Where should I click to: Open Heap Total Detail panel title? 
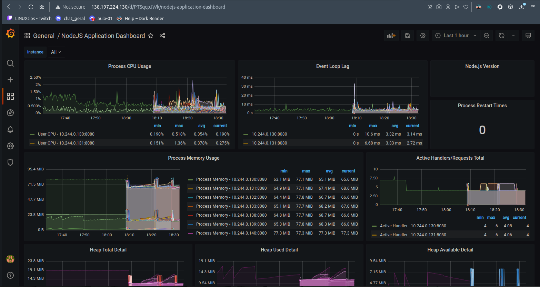click(x=108, y=250)
